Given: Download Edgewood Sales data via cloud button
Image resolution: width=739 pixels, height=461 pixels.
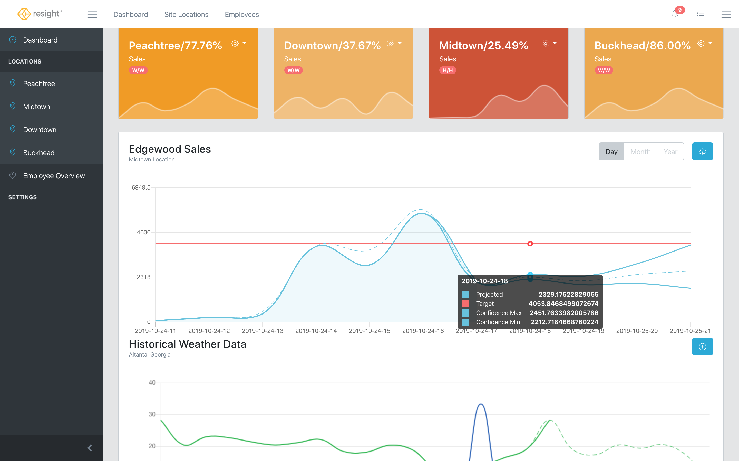Looking at the screenshot, I should click(702, 152).
